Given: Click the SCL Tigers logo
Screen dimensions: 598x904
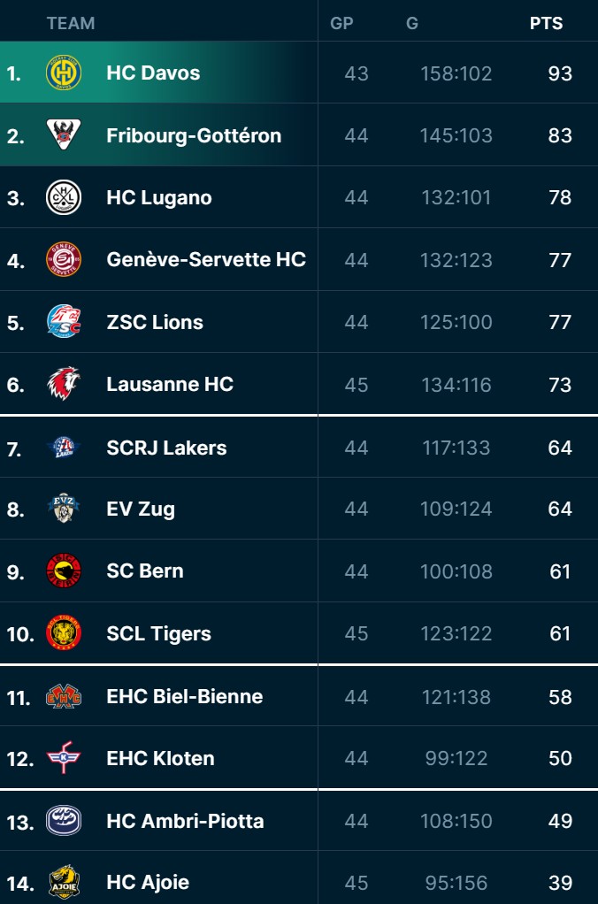Looking at the screenshot, I should pyautogui.click(x=64, y=633).
